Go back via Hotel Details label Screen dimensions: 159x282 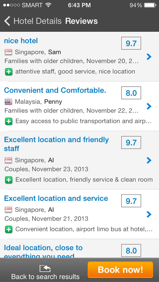click(x=37, y=21)
